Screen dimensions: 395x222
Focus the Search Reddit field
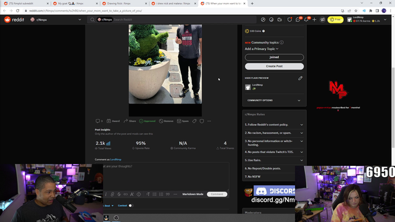[172, 20]
